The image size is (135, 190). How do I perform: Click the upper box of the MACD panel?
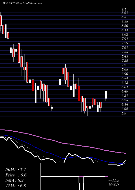(x=74, y=170)
